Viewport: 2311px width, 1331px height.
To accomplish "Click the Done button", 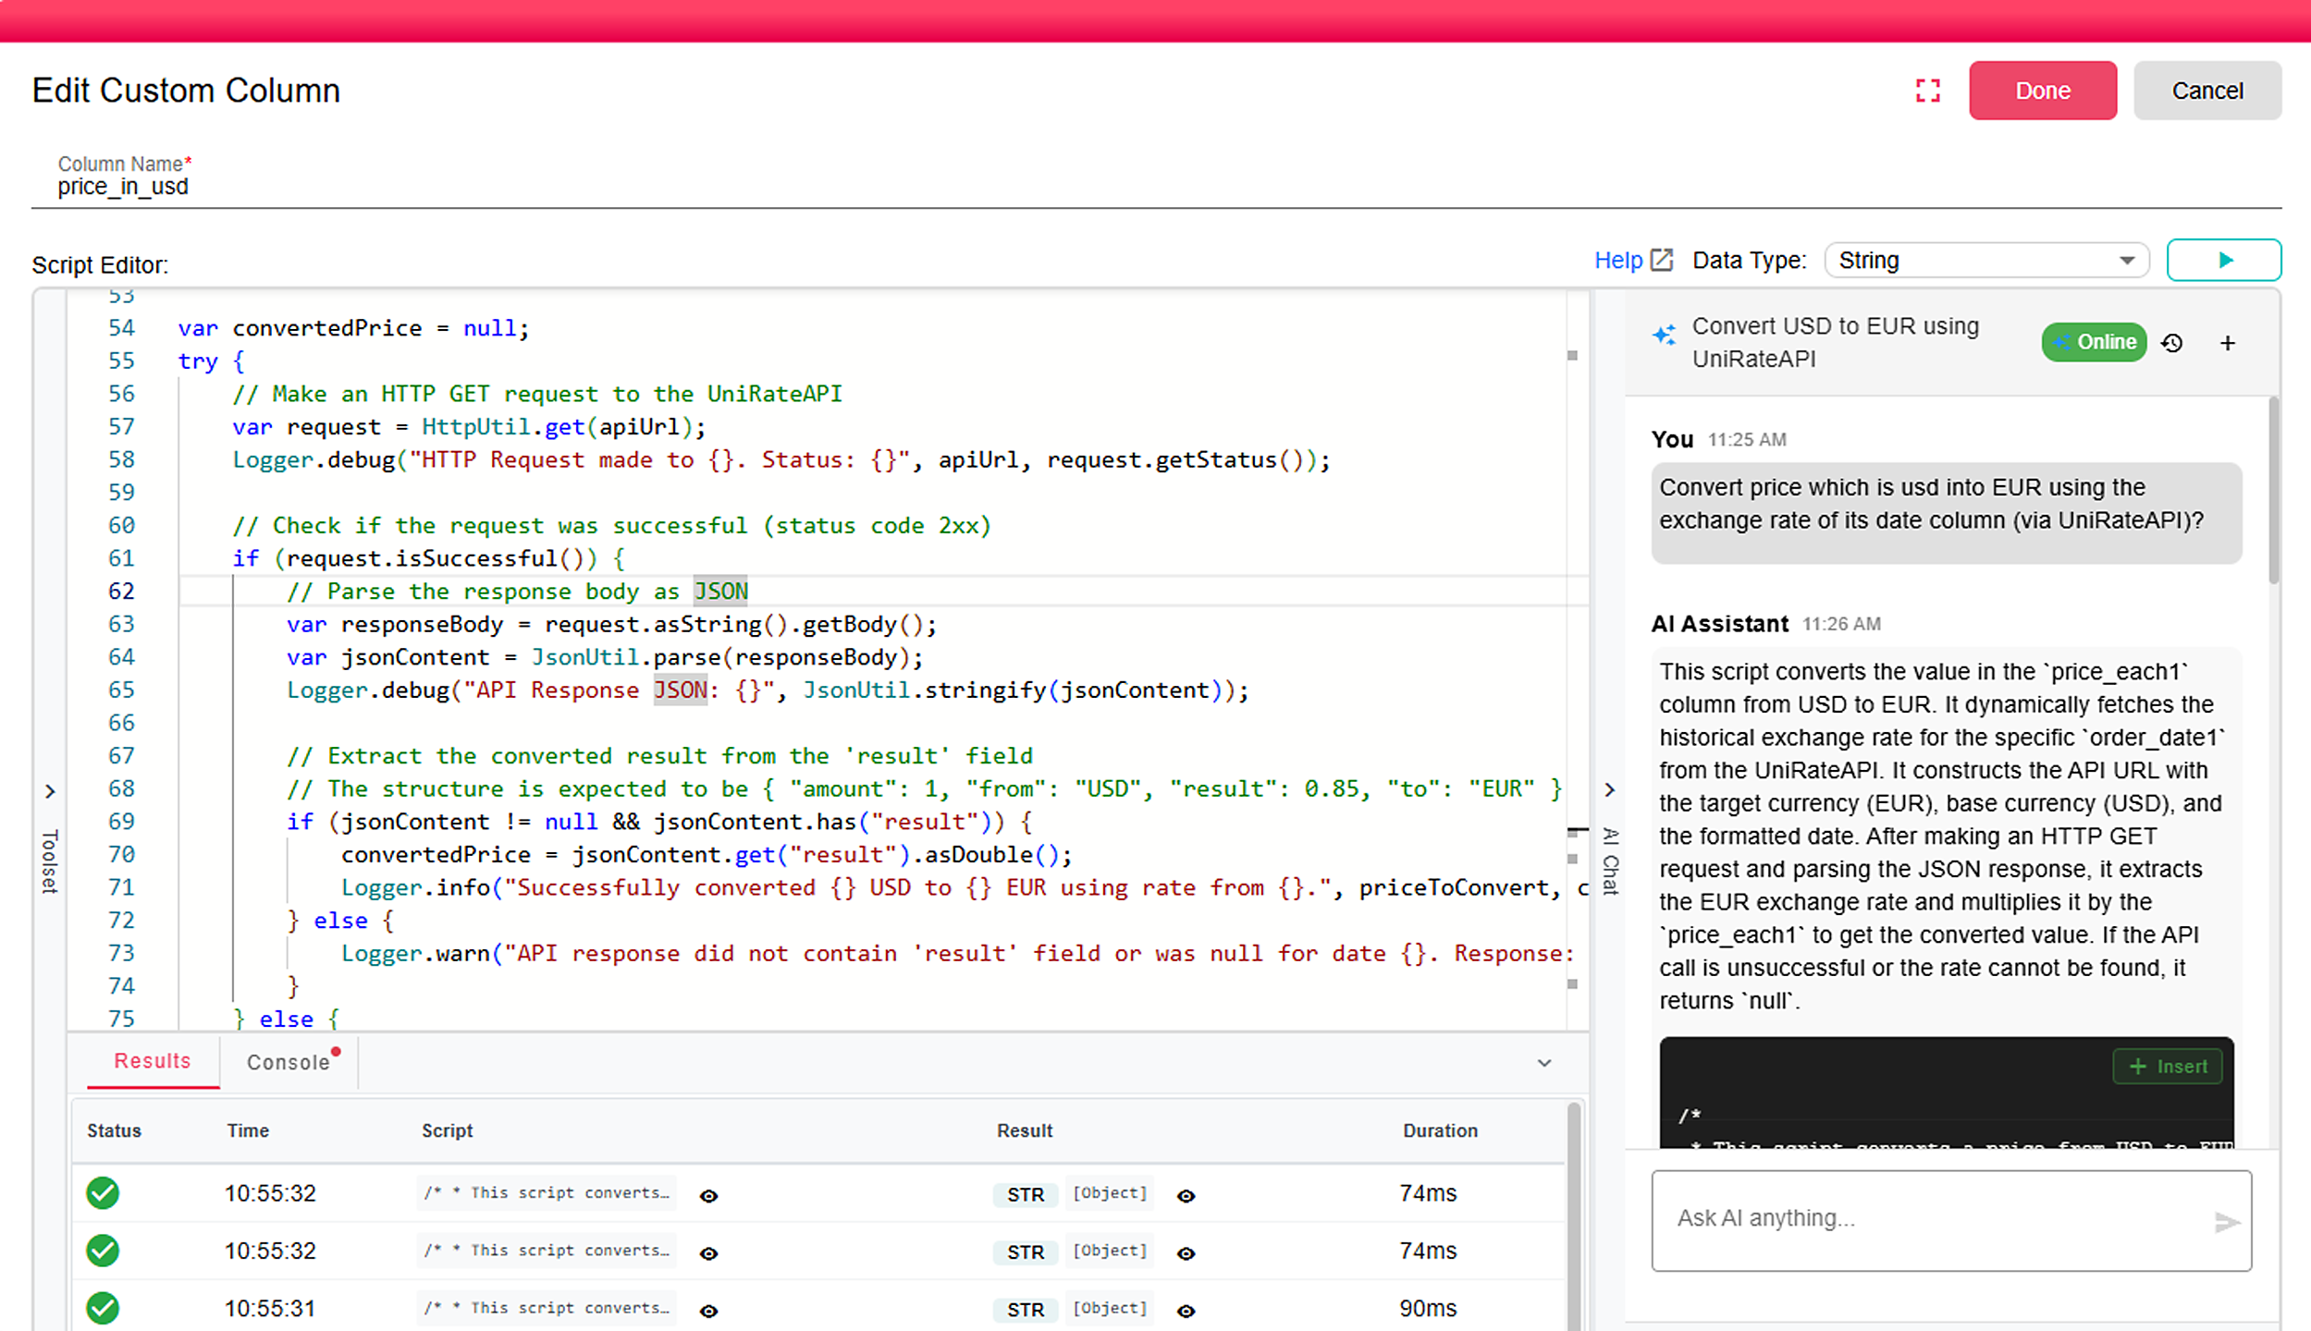I will (2043, 91).
